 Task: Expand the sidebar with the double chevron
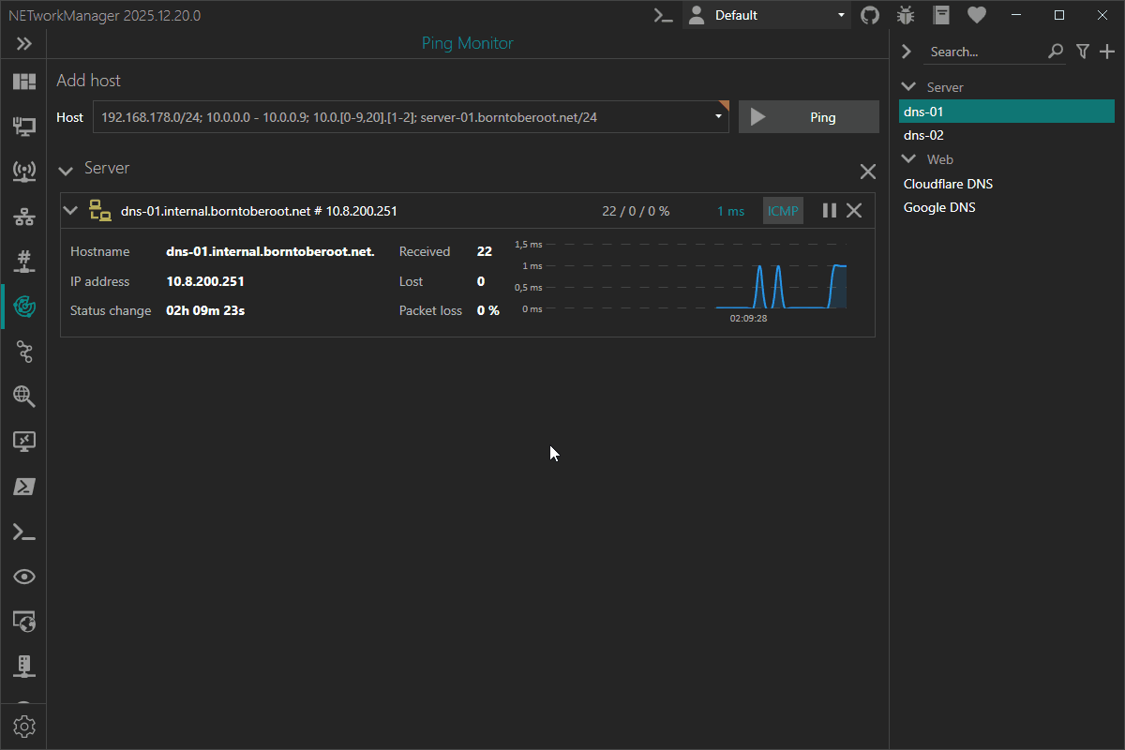24,43
